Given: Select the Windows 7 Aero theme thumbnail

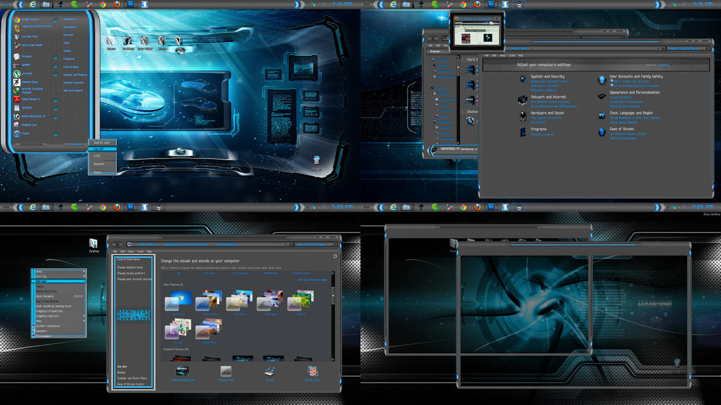Looking at the screenshot, I should 178,300.
